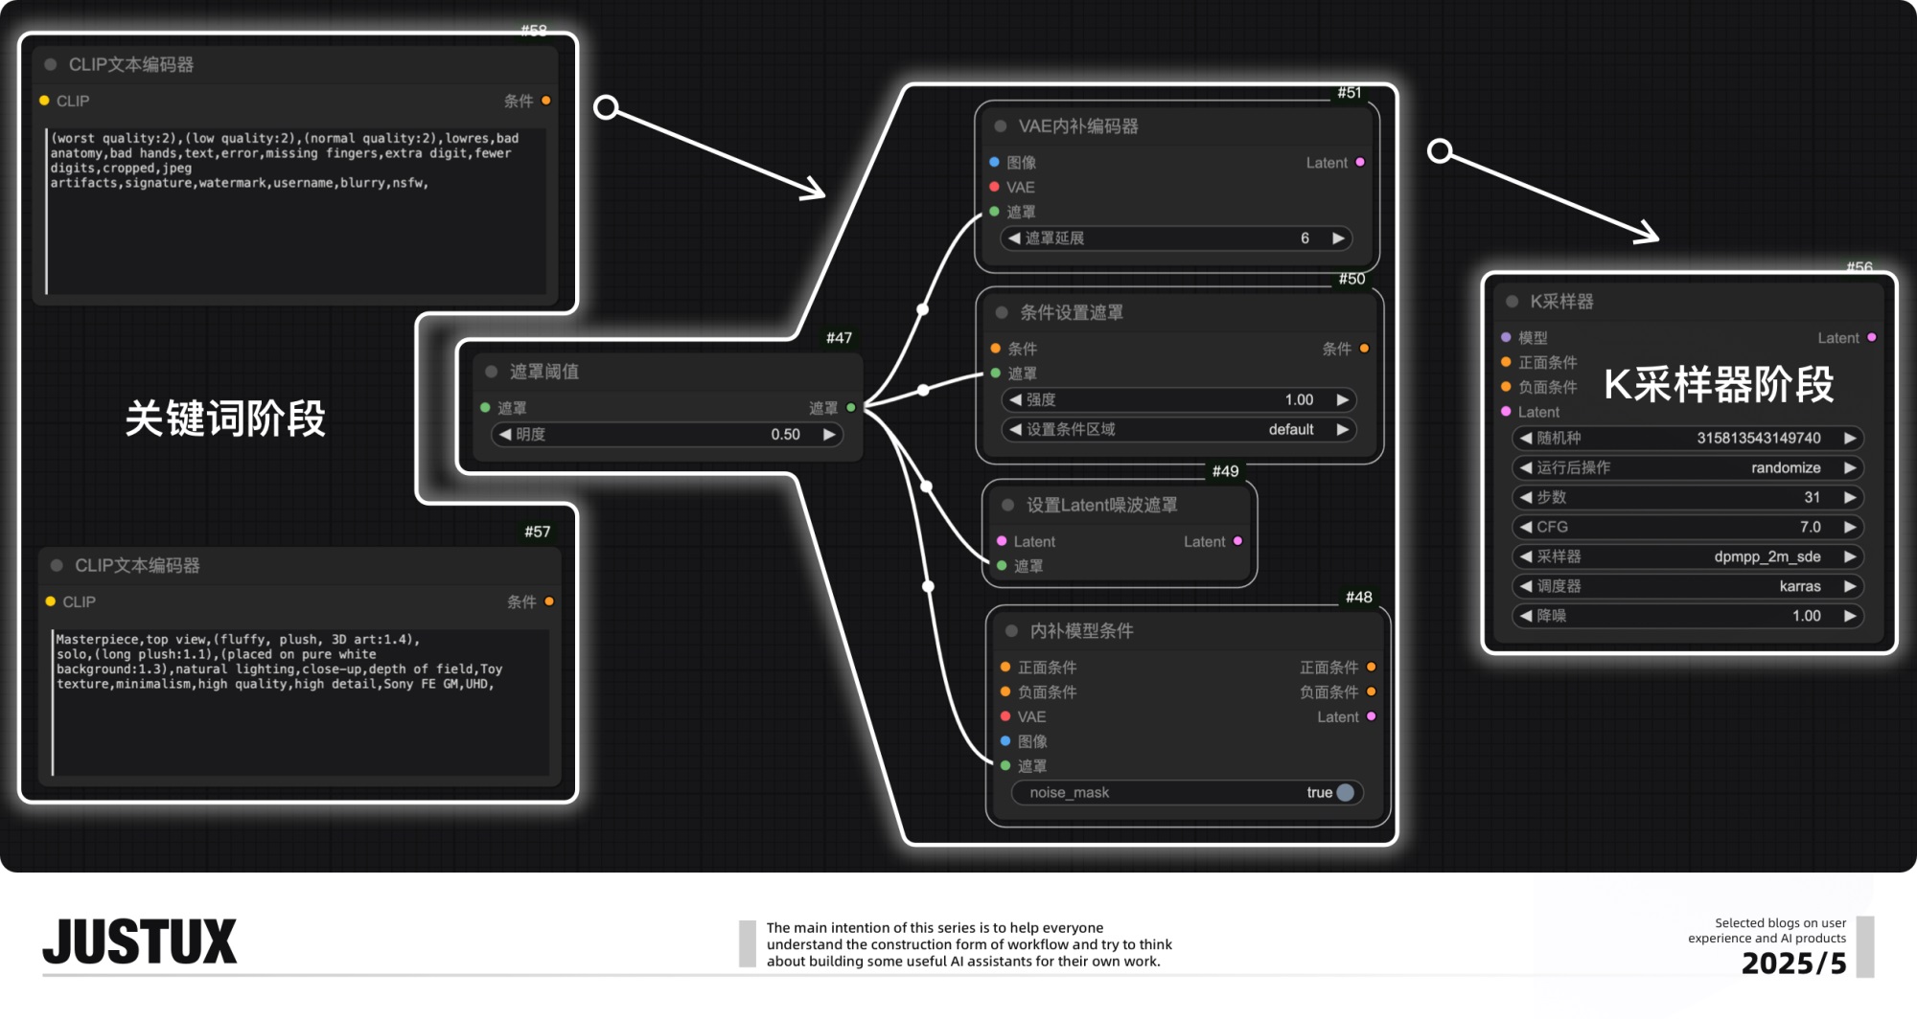Click the collapse dot on K采样器 node
The image size is (1917, 1020).
(x=1512, y=302)
